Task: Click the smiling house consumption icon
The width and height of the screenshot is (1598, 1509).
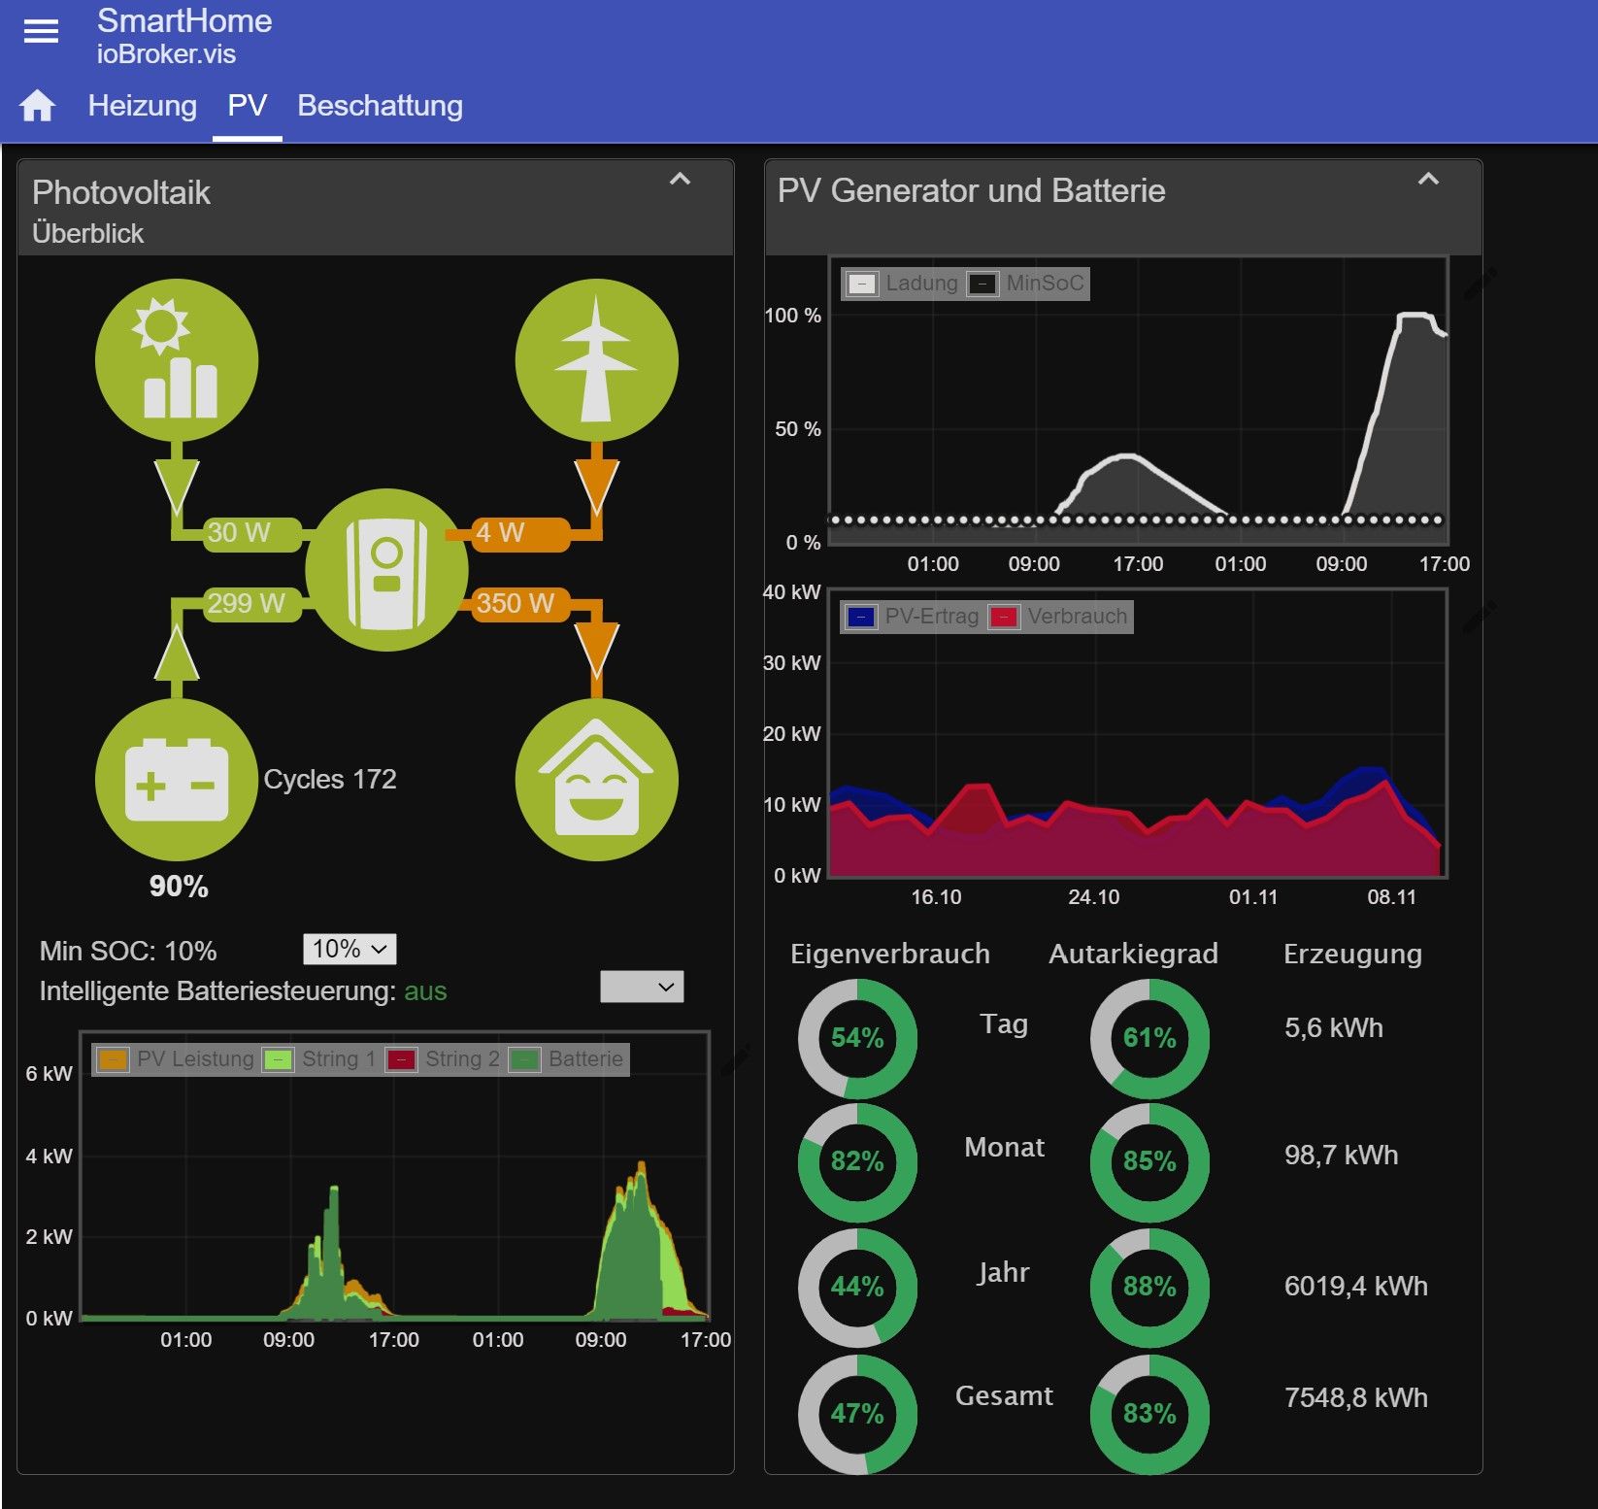Action: (596, 780)
